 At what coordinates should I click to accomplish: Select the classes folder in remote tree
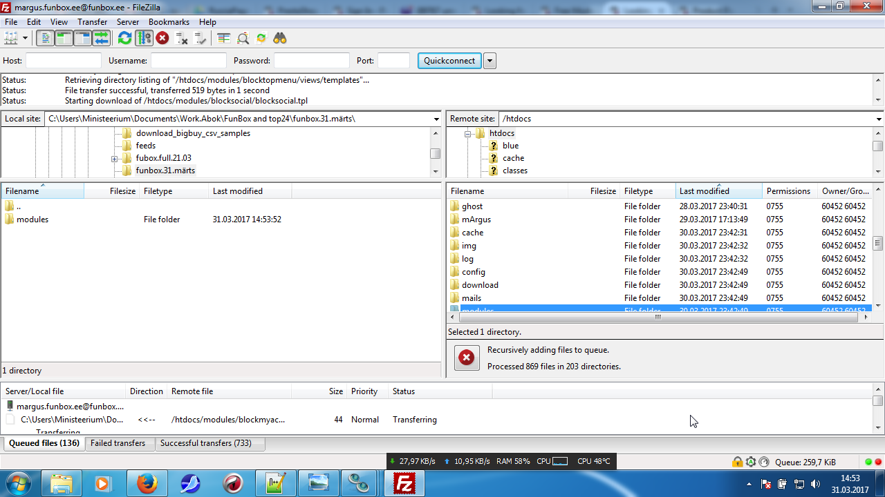(515, 170)
